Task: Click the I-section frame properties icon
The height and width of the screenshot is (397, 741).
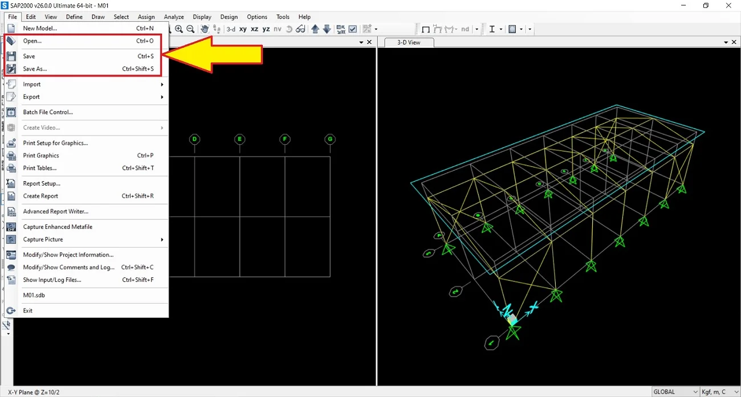Action: point(492,29)
